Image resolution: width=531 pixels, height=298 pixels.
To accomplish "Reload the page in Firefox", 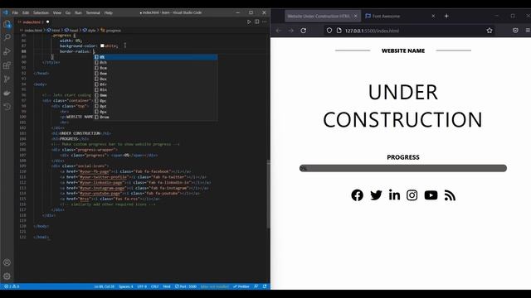I will coord(304,31).
